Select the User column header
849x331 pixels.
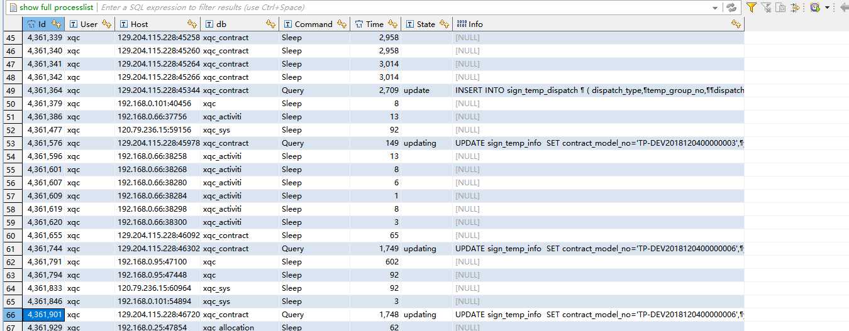click(89, 24)
